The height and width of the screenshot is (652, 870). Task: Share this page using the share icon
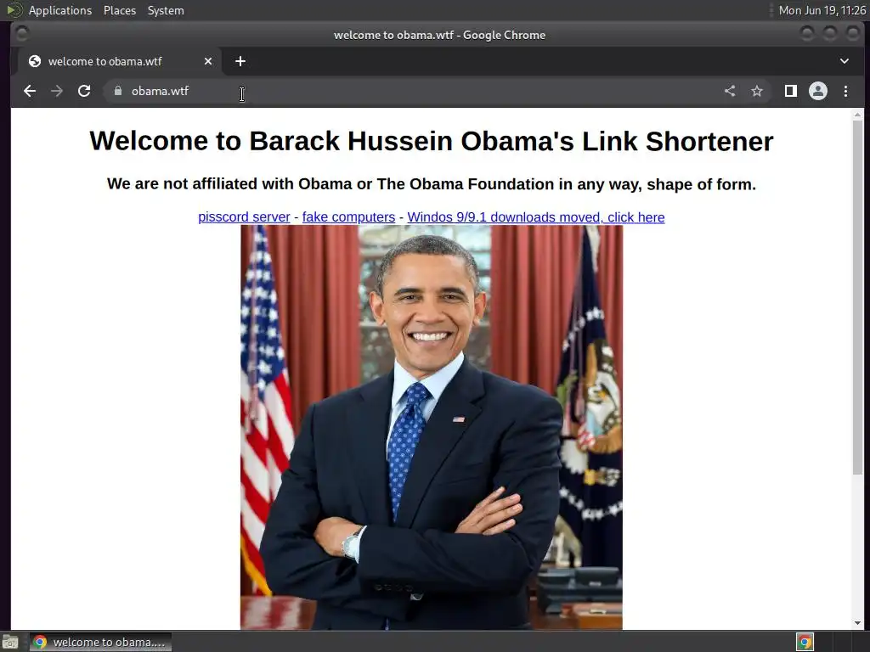(x=730, y=91)
